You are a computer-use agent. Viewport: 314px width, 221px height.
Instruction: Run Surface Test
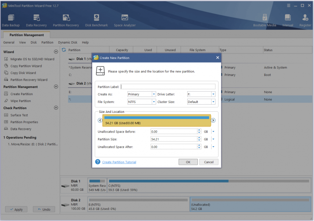[x=19, y=115]
